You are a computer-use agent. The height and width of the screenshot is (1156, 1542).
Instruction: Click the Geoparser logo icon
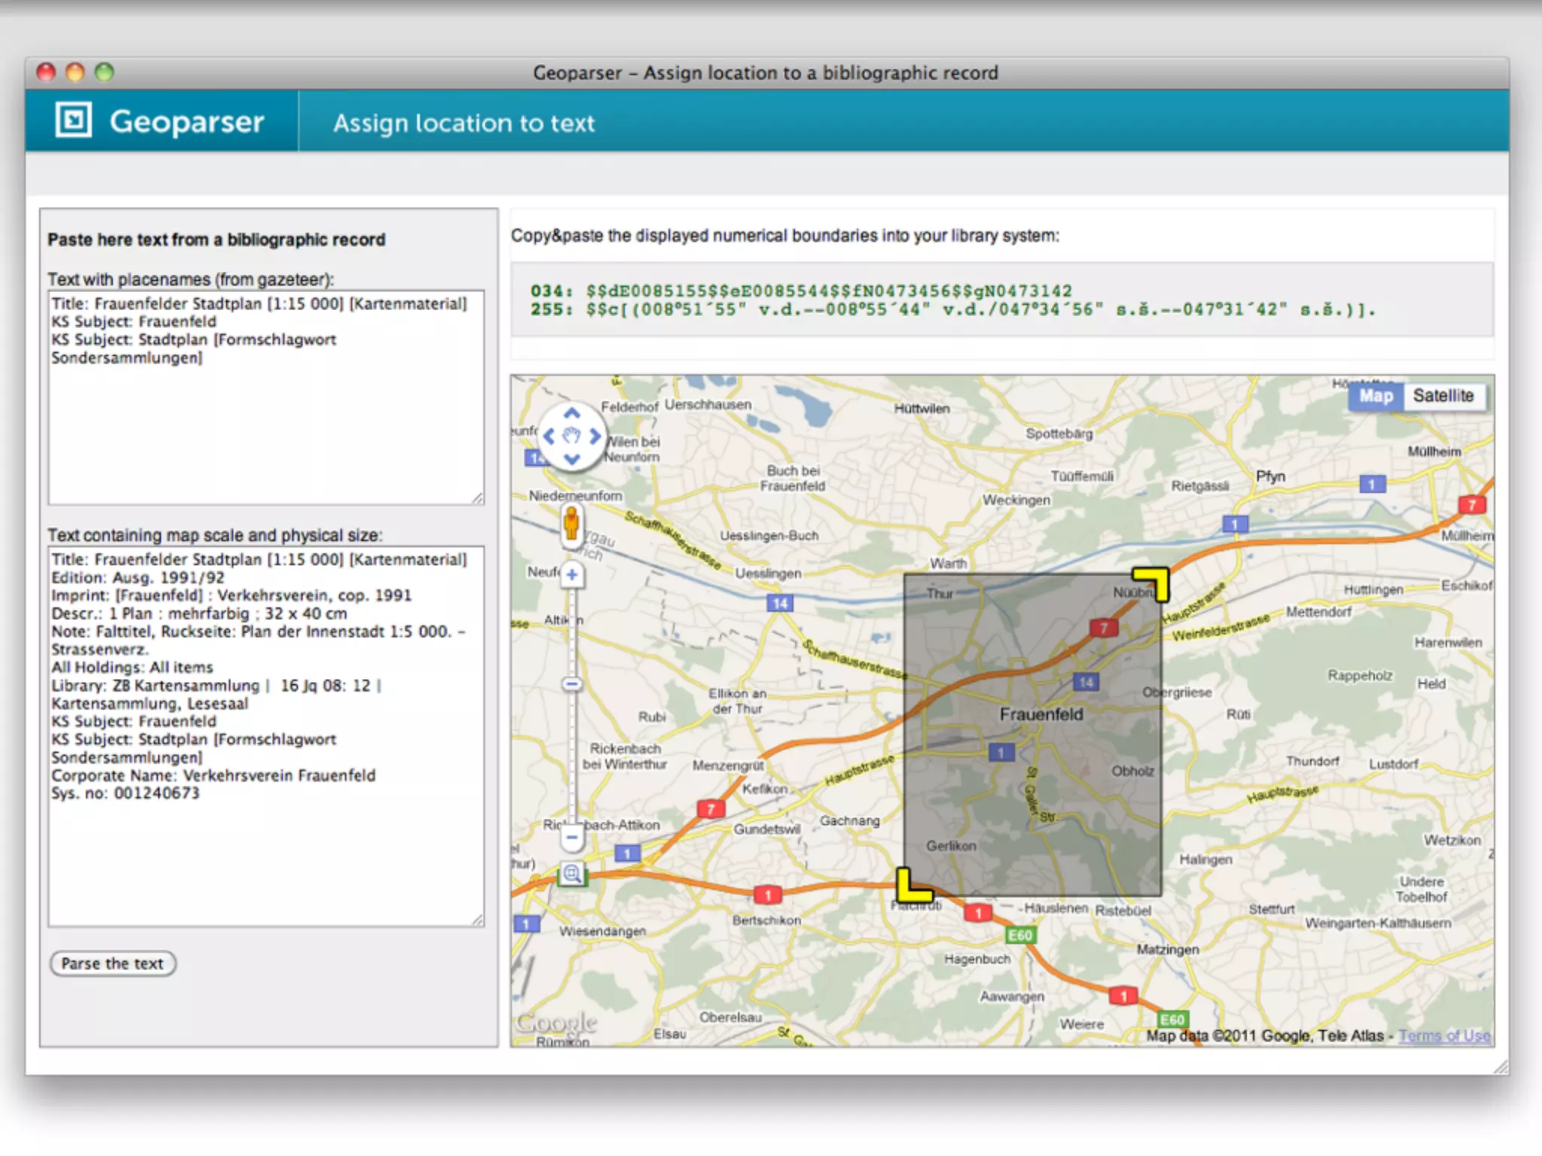click(73, 120)
